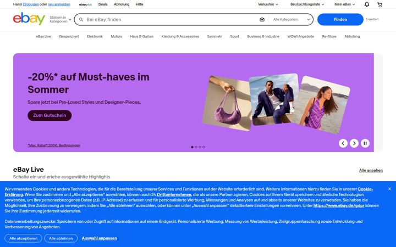Expand the Beobachtungsliste dropdown
Viewport: 396px width, 247px height.
[307, 4]
